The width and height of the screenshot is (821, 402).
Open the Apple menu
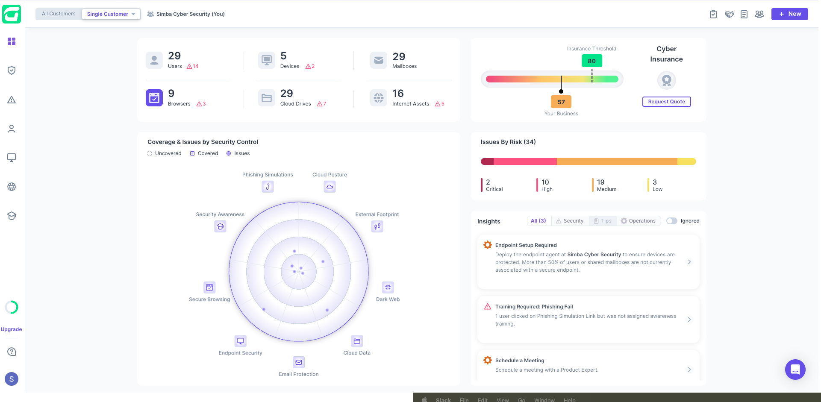coord(424,400)
